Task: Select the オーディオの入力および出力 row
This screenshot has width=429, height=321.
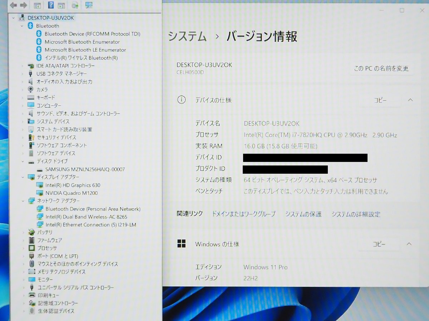Action: 64,82
